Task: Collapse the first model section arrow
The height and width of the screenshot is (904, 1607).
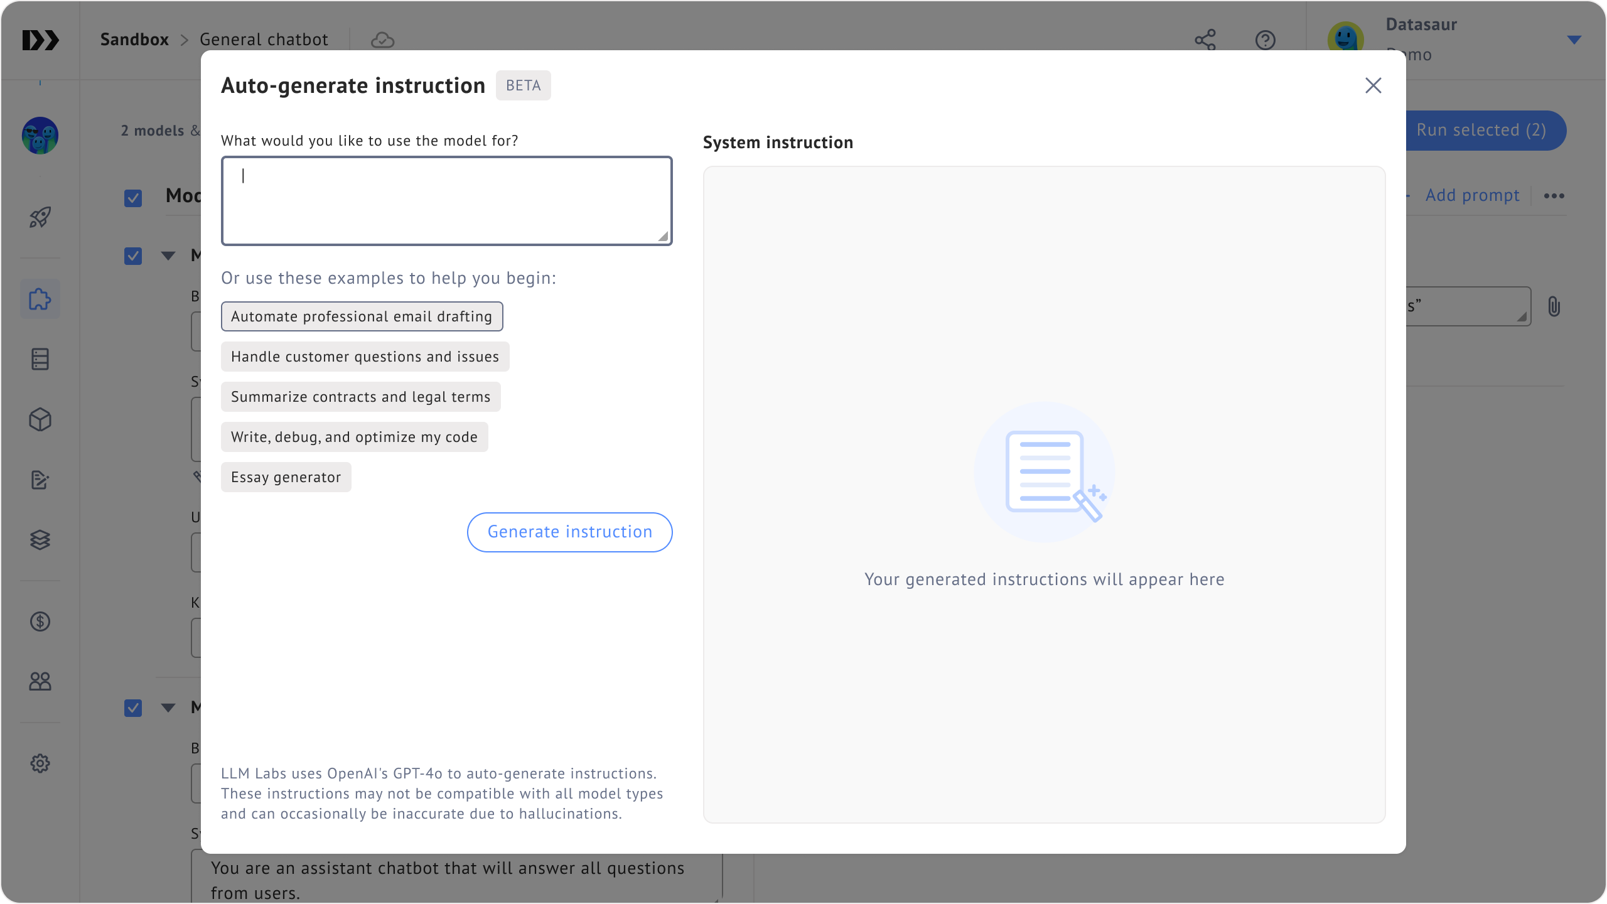Action: 168,256
